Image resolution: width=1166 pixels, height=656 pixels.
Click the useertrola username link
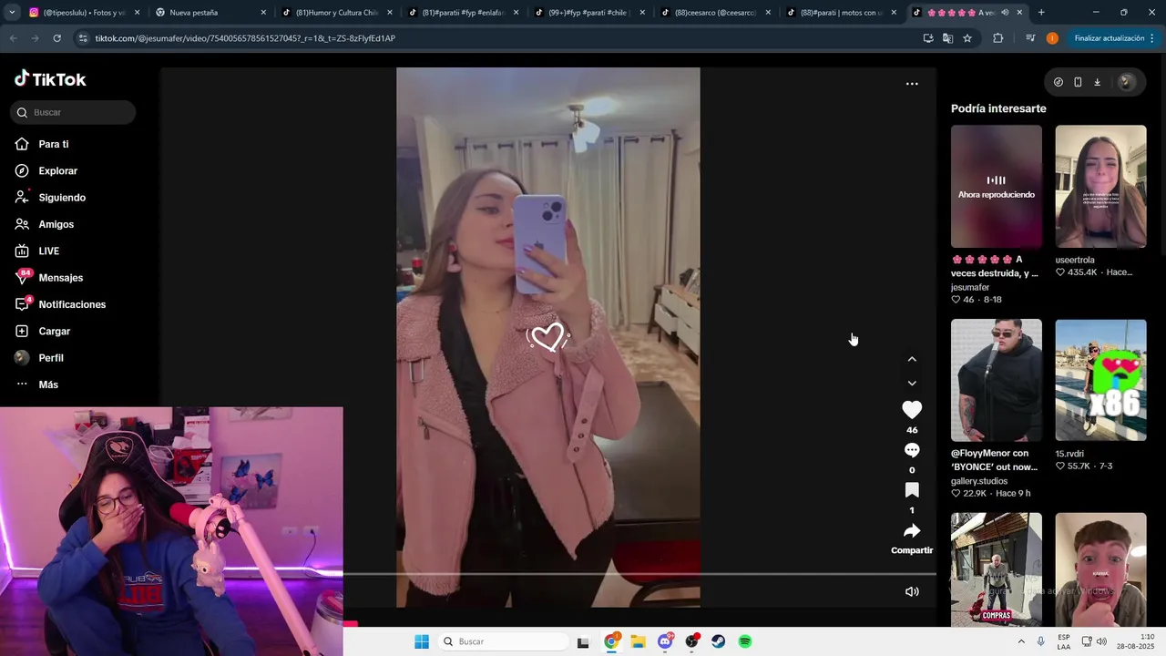click(x=1075, y=260)
